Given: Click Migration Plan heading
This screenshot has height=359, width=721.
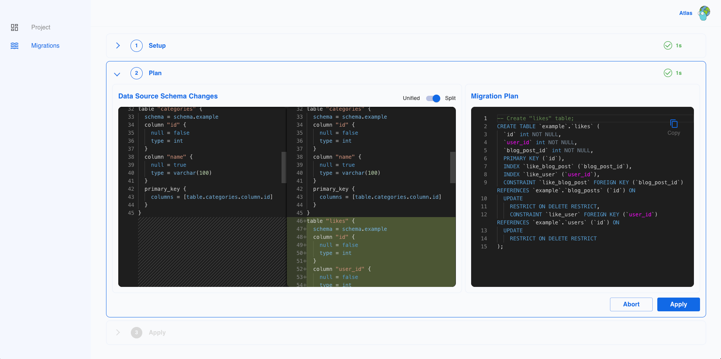Looking at the screenshot, I should tap(494, 96).
